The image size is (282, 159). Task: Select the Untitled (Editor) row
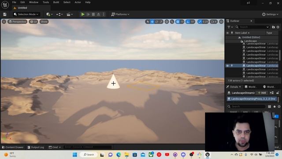tap(251, 37)
